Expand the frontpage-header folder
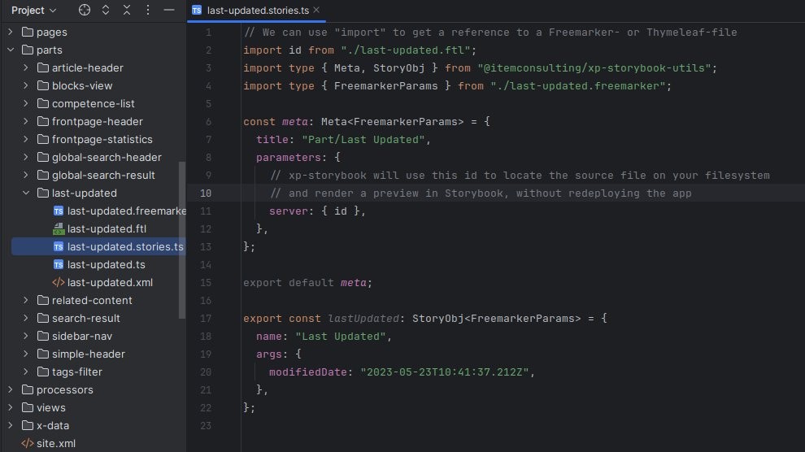 pyautogui.click(x=26, y=122)
